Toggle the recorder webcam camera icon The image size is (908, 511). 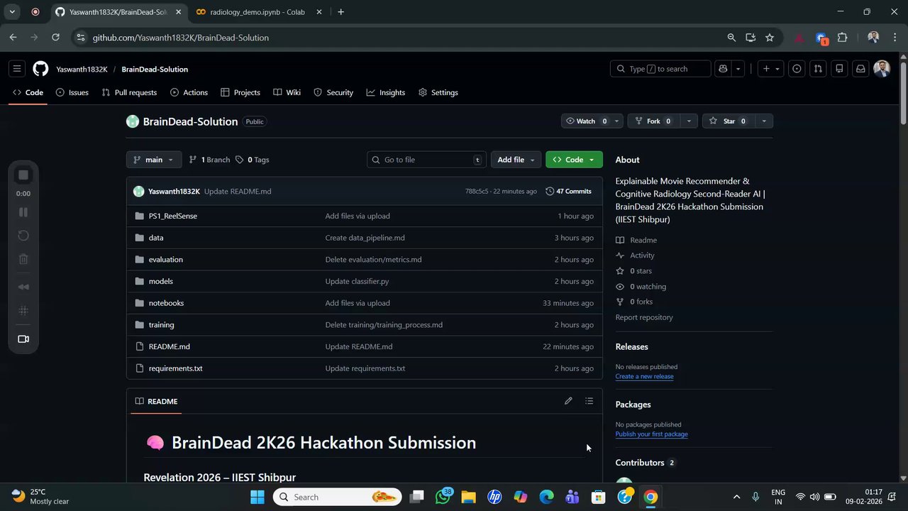(23, 339)
